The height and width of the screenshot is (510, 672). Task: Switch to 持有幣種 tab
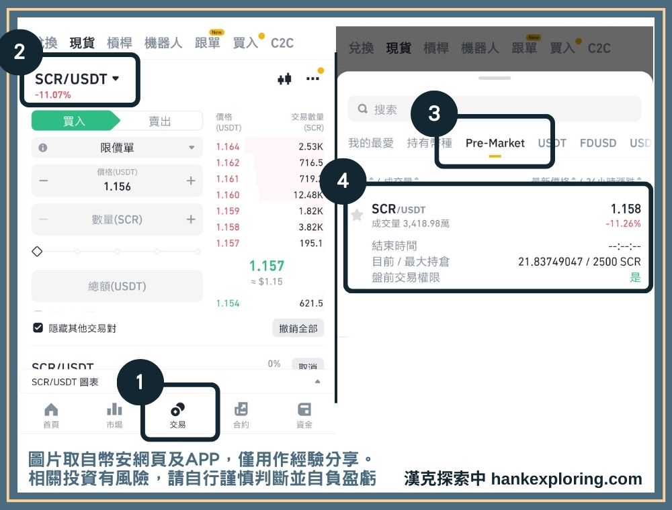429,143
